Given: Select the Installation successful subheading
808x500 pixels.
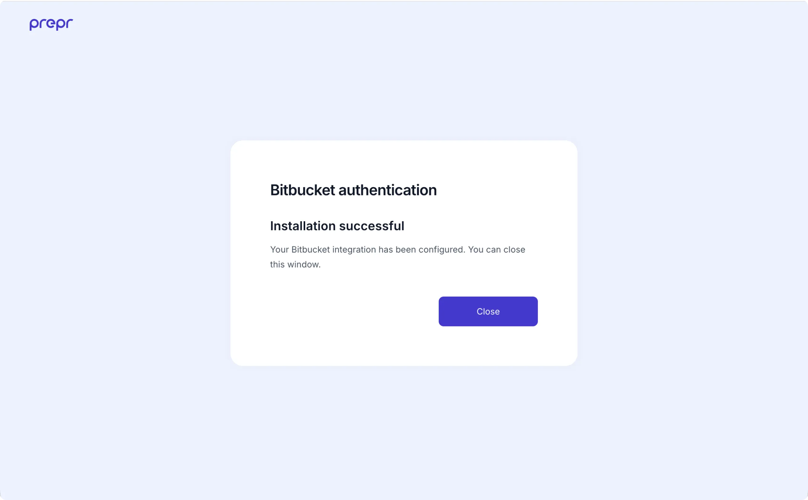Looking at the screenshot, I should click(337, 226).
